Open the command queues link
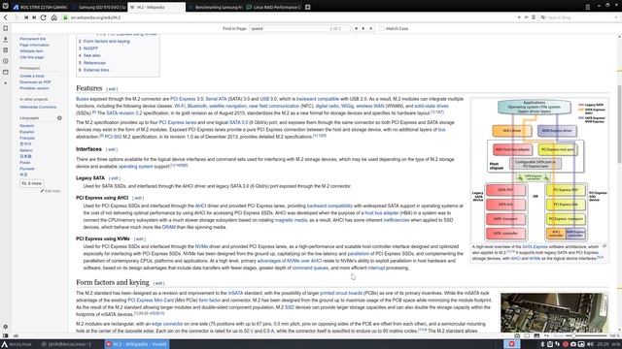Screen dimensions: 622x349 click(310, 268)
